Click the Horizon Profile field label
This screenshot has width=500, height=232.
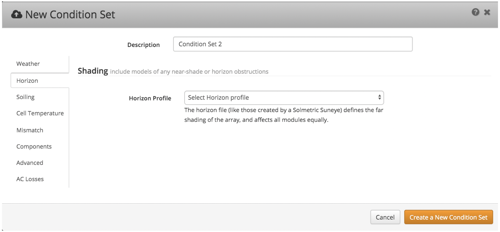(x=150, y=99)
